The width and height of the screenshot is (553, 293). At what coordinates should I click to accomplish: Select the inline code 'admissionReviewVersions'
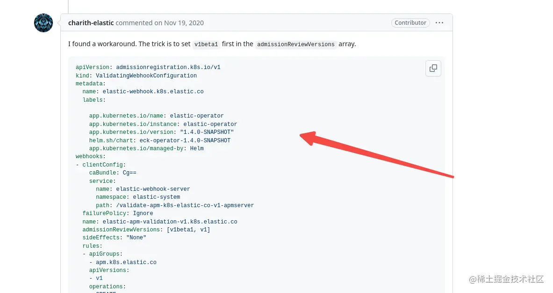pos(295,44)
